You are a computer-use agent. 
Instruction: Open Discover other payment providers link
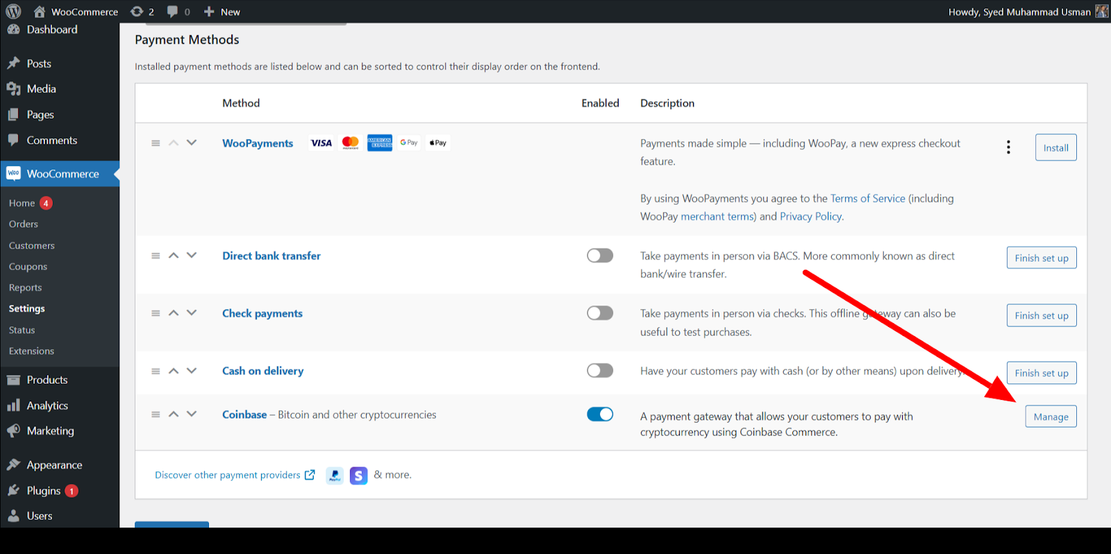coord(235,475)
